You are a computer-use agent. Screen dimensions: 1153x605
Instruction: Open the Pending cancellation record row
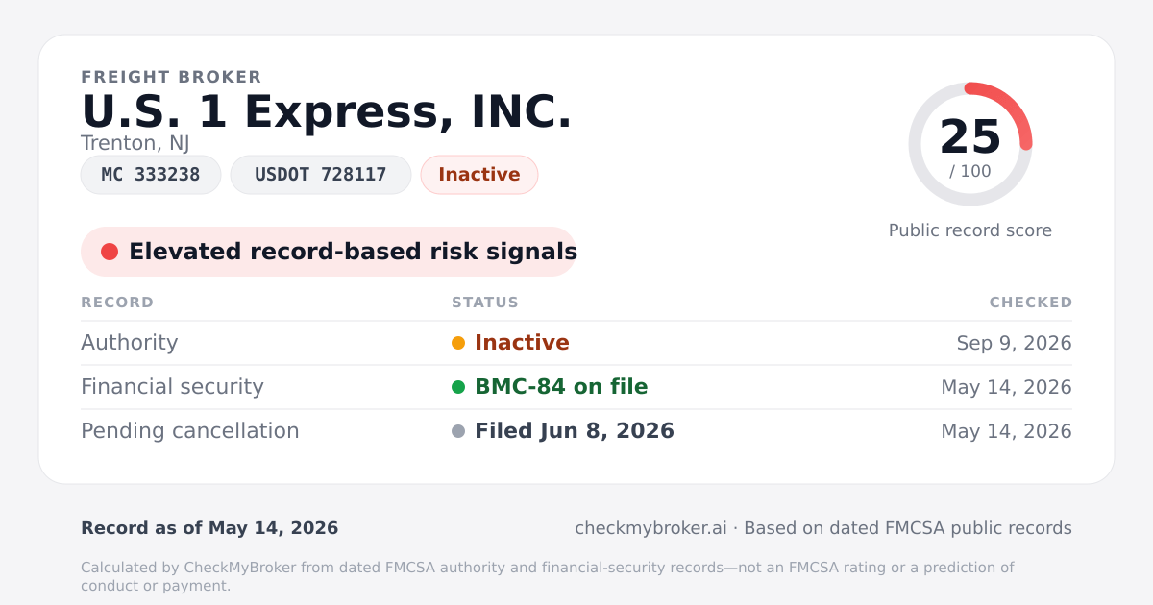pyautogui.click(x=576, y=431)
